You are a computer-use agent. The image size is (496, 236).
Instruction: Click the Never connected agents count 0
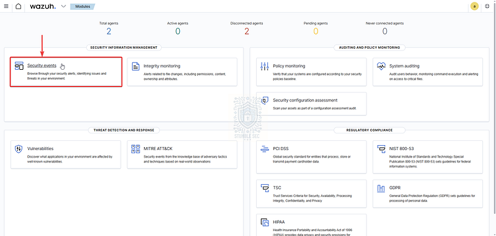384,31
